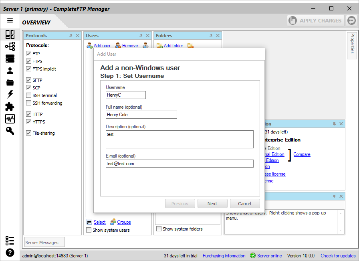Open the Monitoring waveform sidebar icon
Viewport: 359px width, 261px height.
point(10,119)
